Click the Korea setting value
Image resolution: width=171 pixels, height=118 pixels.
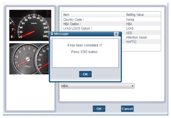pyautogui.click(x=130, y=20)
